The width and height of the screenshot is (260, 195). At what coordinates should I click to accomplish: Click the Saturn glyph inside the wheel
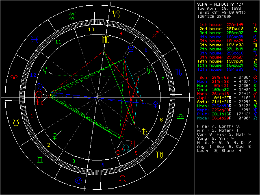click(144, 131)
